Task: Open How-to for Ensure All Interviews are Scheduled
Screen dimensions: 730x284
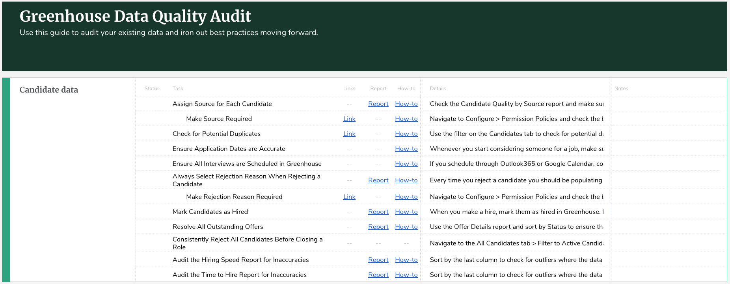Action: 406,163
